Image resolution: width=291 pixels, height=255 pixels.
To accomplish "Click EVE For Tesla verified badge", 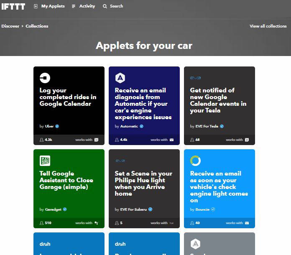I will click(222, 126).
